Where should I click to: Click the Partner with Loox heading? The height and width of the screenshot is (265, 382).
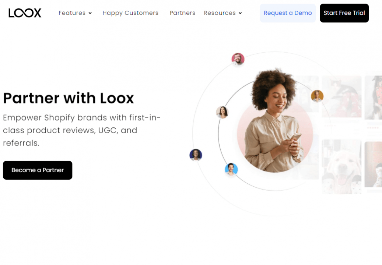pos(69,98)
